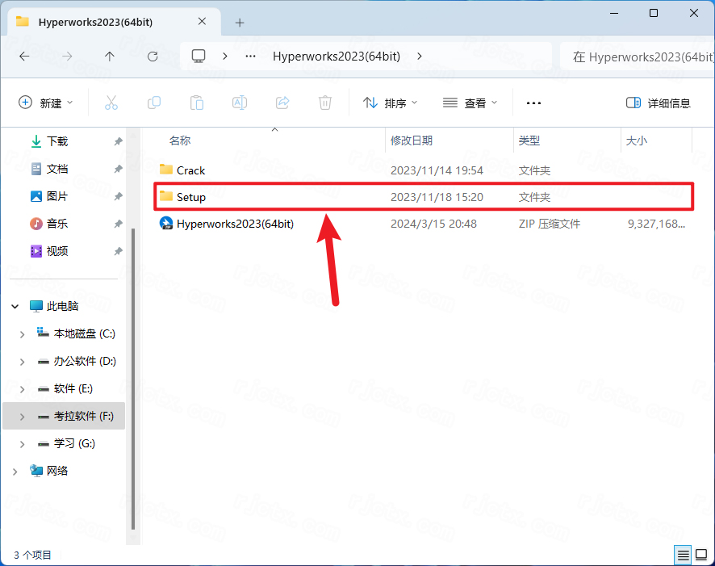Switch to large thumbnails view in status bar

pyautogui.click(x=701, y=555)
